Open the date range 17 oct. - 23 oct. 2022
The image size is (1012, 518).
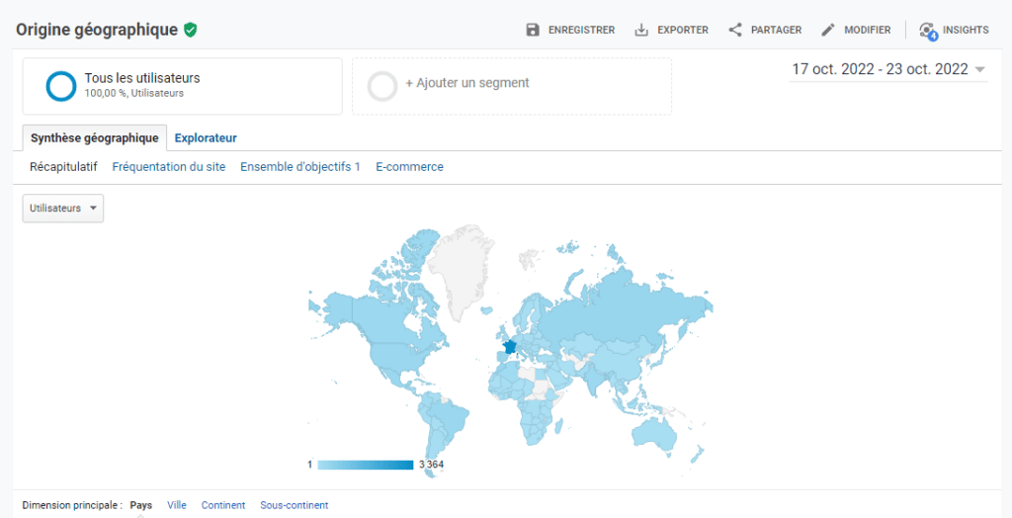880,69
